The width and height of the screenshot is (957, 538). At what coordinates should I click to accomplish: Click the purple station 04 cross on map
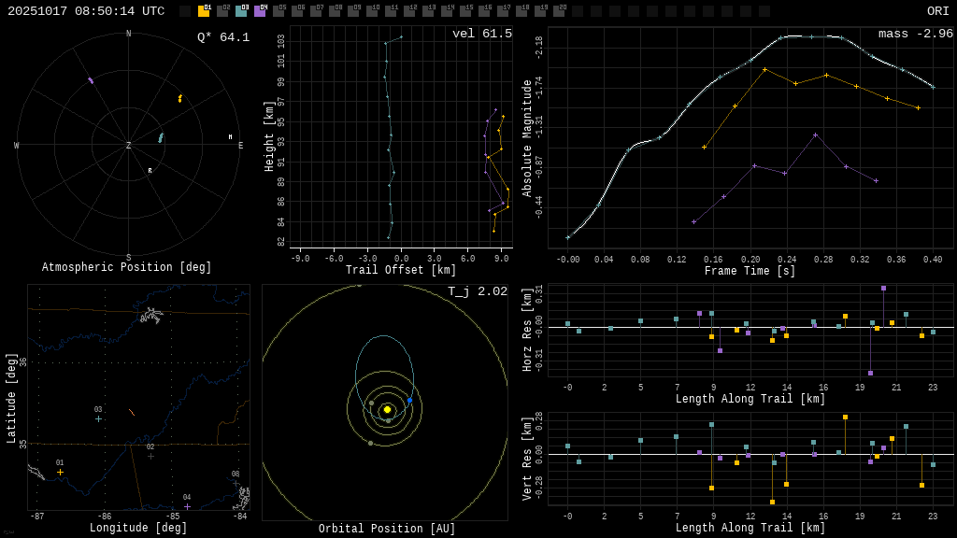coord(187,506)
